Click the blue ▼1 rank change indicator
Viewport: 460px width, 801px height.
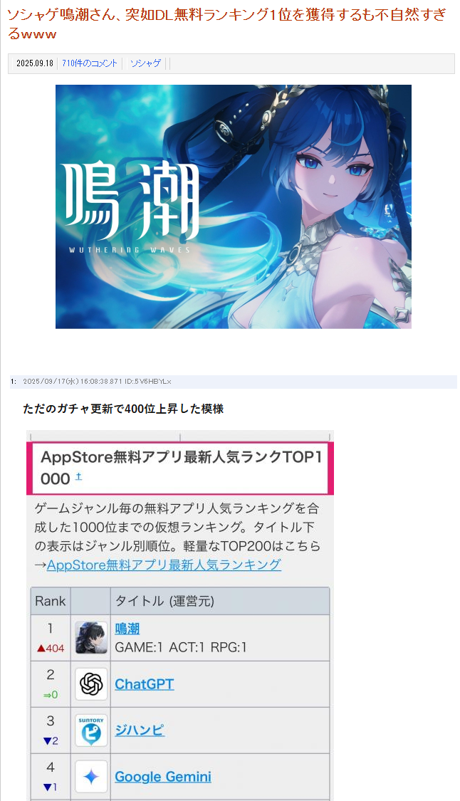(x=50, y=787)
